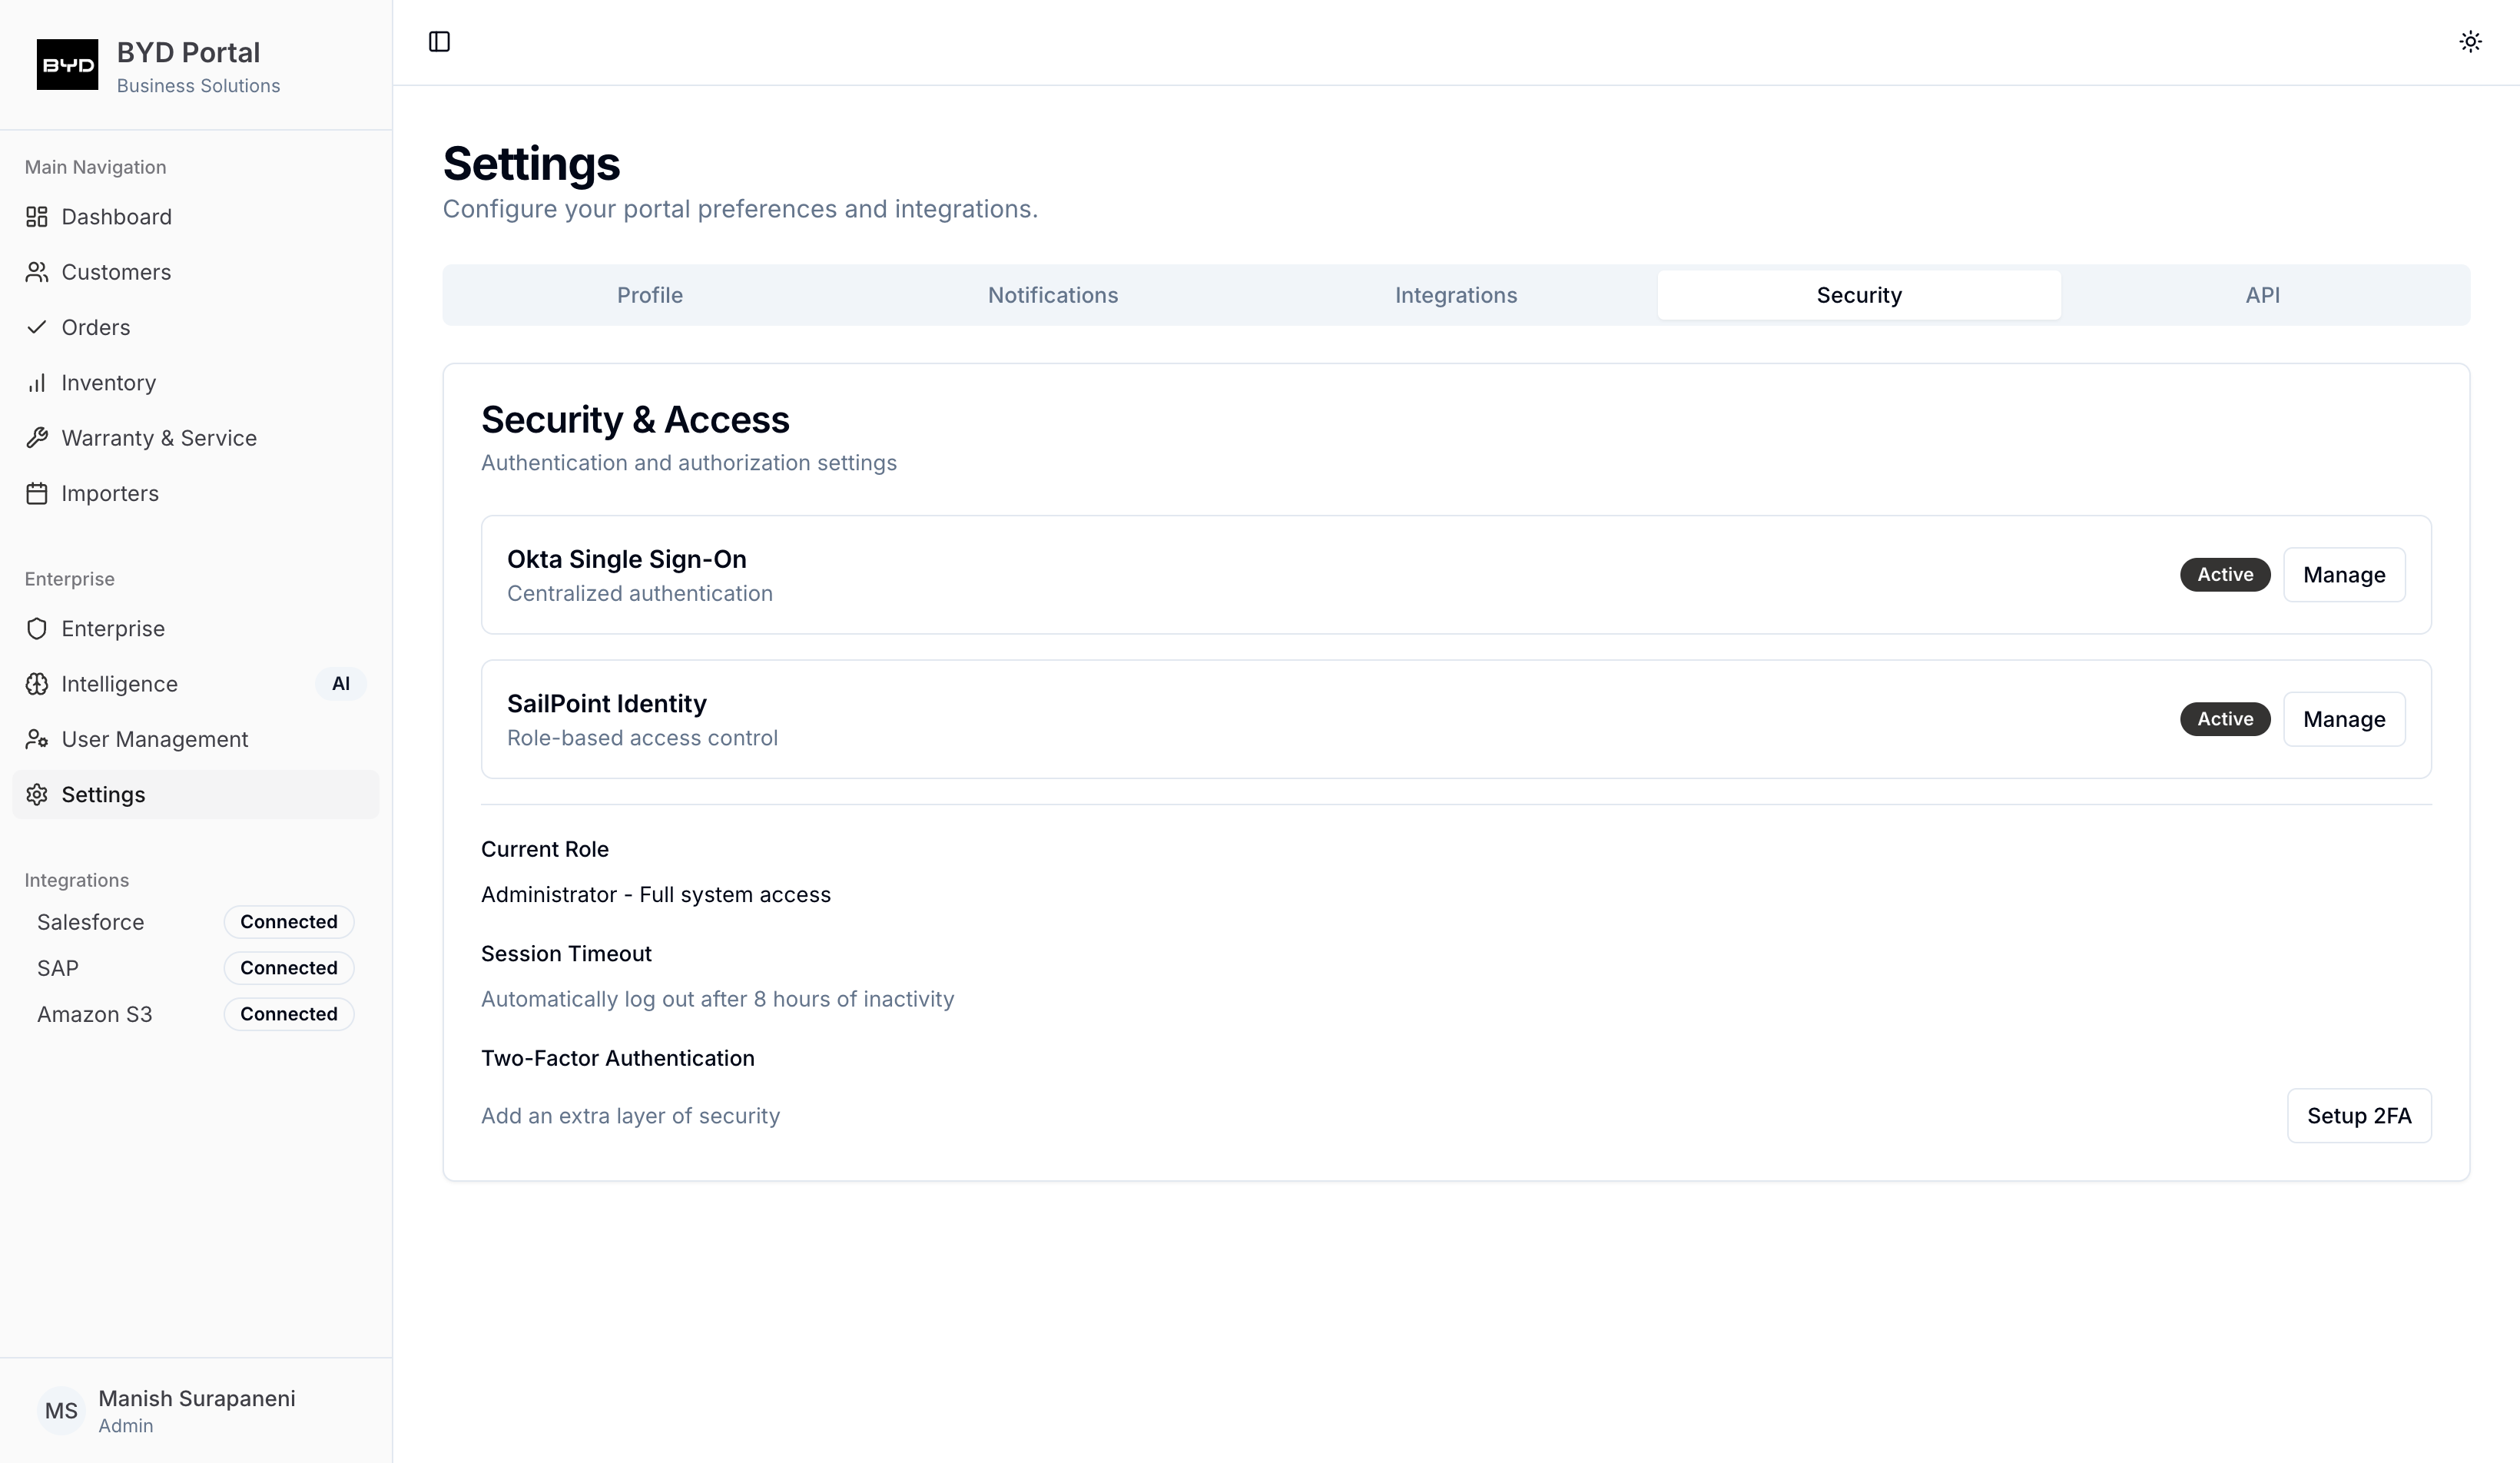Screen dimensions: 2520x1463
Task: Click the User Management person-gear icon
Action: click(x=37, y=739)
